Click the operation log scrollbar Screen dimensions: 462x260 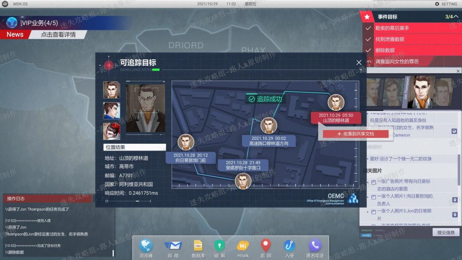[x=113, y=253]
